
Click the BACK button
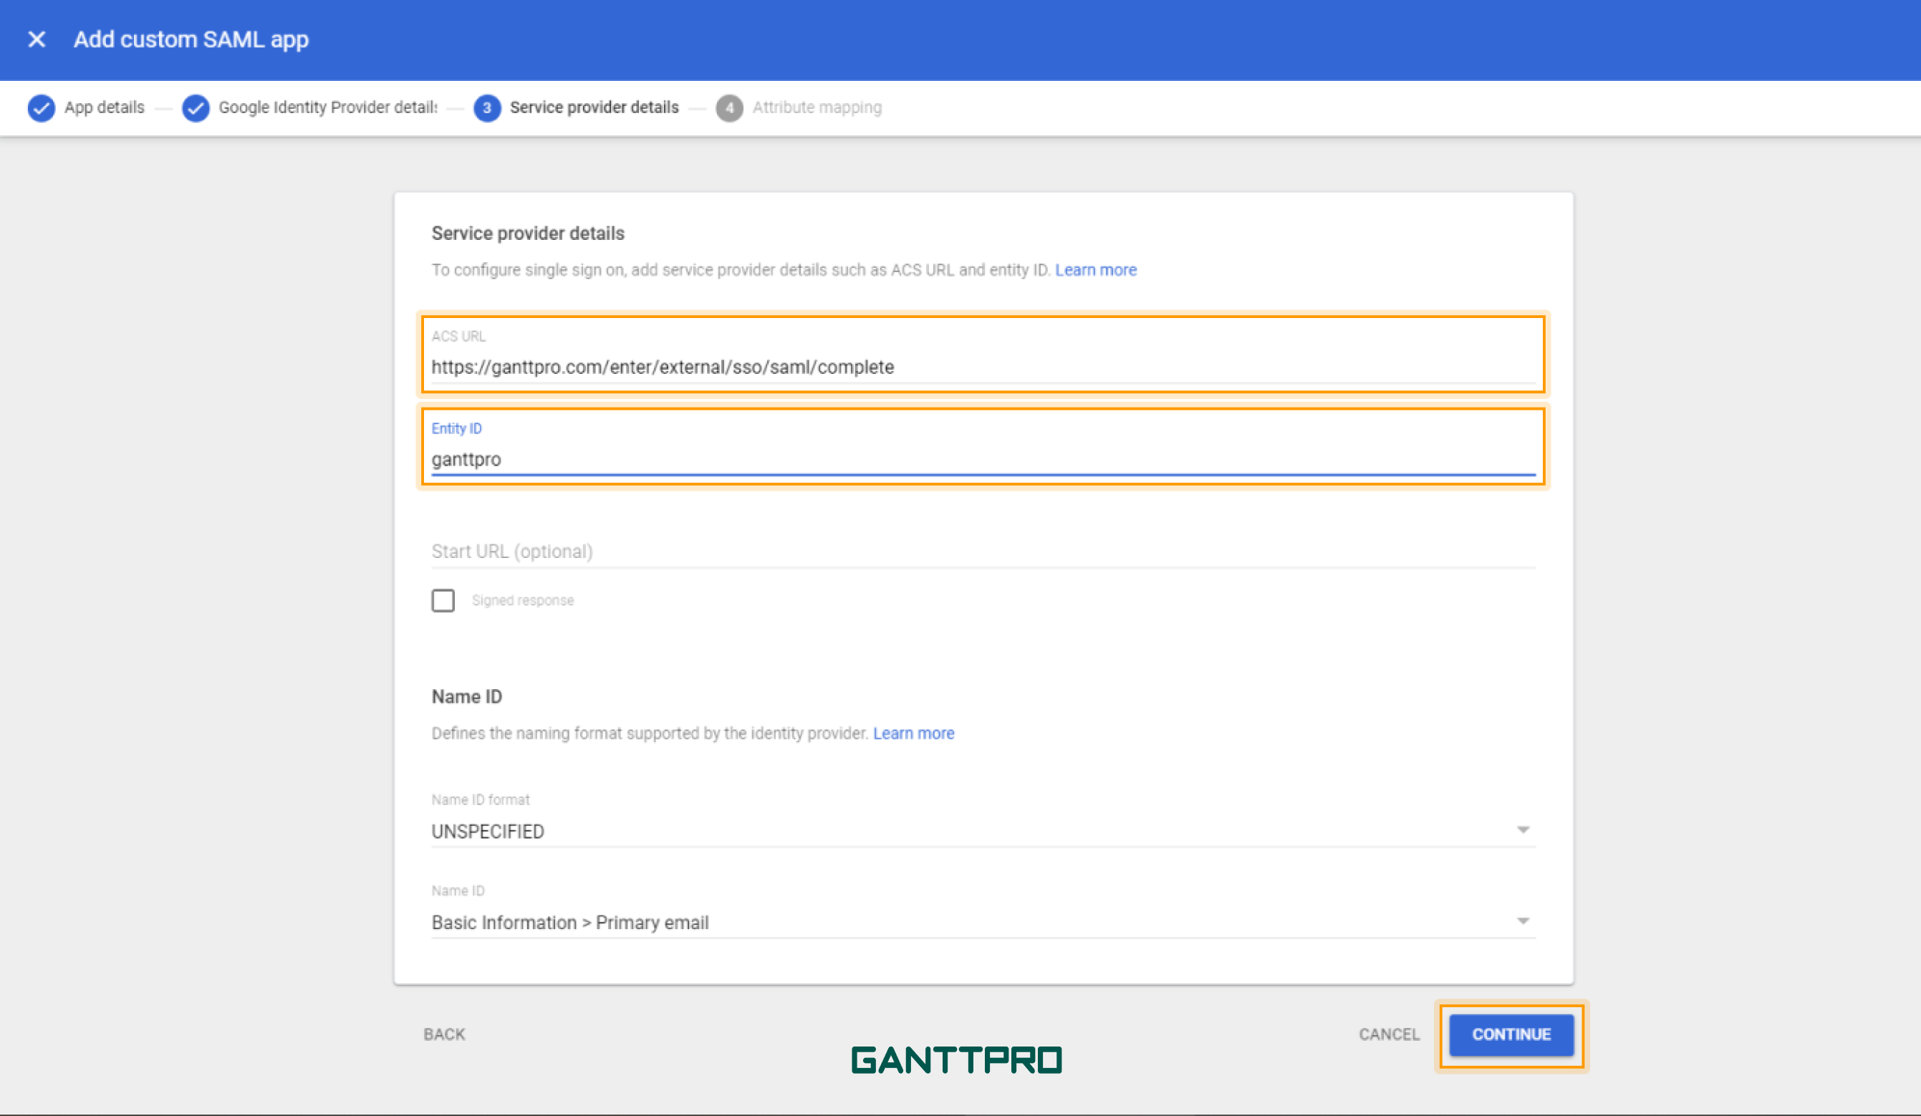coord(444,1034)
